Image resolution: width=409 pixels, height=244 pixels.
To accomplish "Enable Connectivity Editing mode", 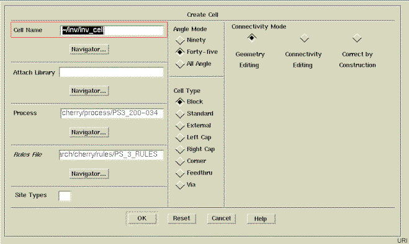I will 304,38.
